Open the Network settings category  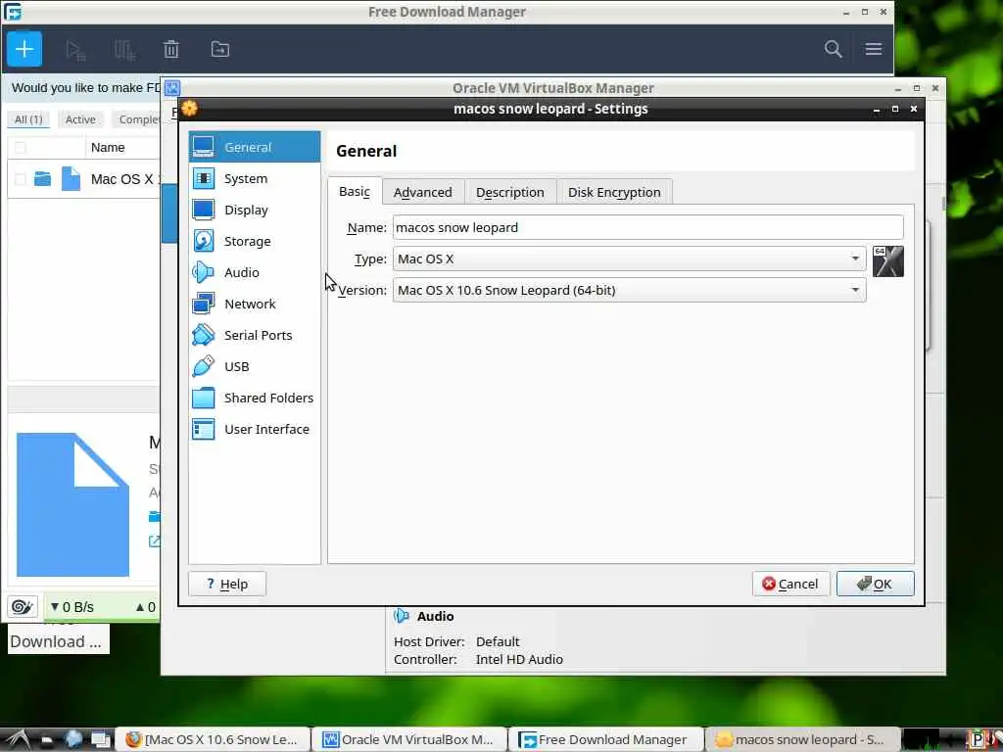(x=254, y=304)
